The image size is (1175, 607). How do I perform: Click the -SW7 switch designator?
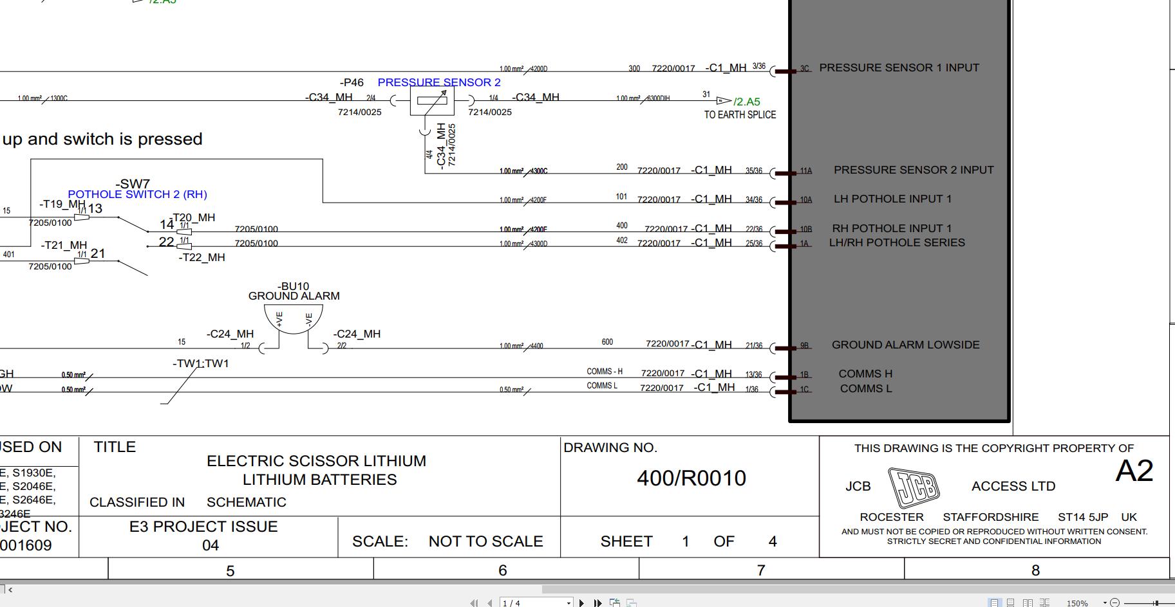coord(133,184)
